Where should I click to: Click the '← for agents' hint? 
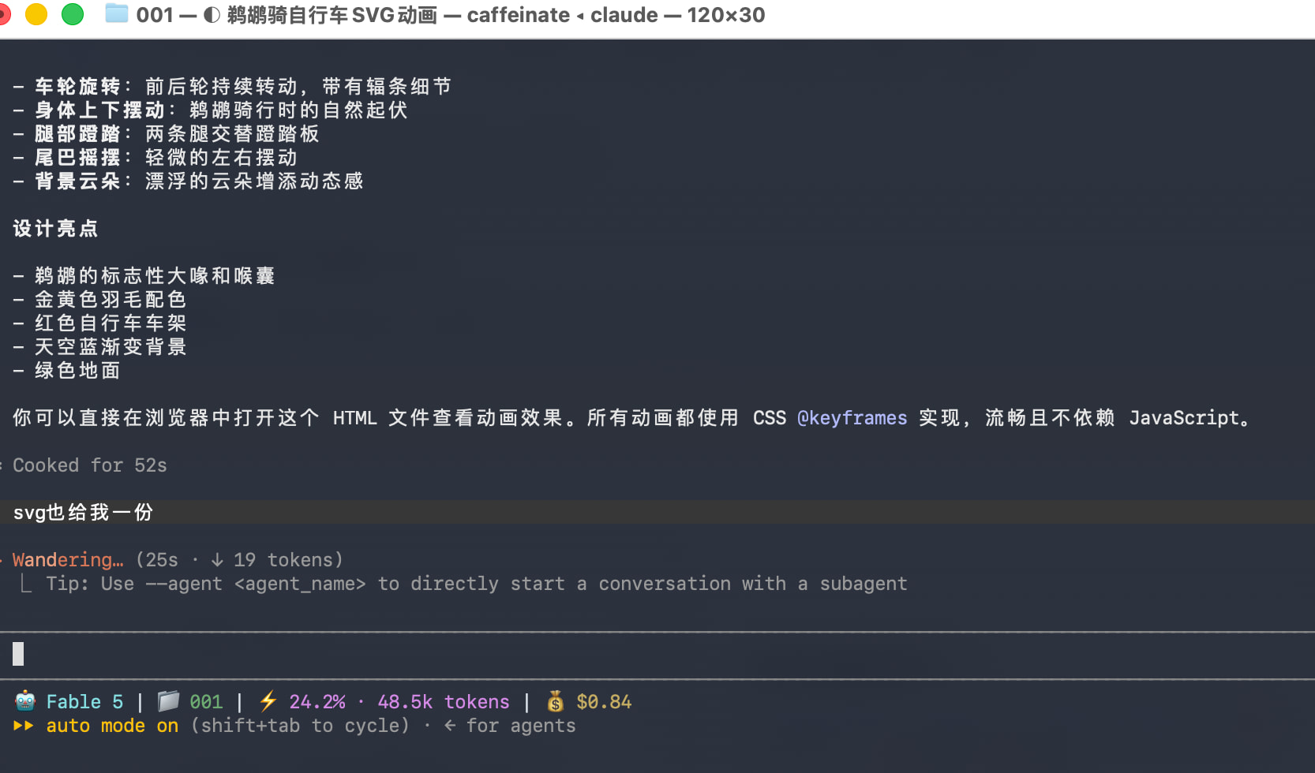[x=510, y=726]
